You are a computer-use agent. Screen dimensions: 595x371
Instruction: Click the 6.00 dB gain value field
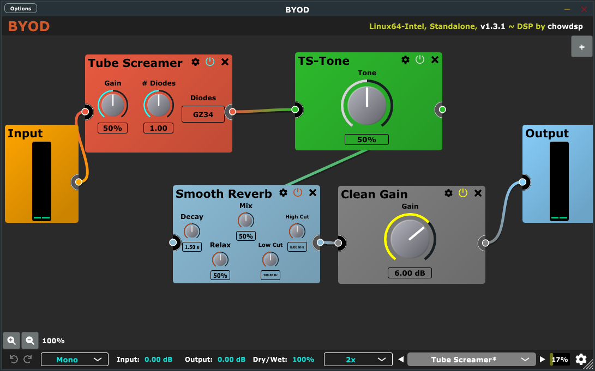410,273
